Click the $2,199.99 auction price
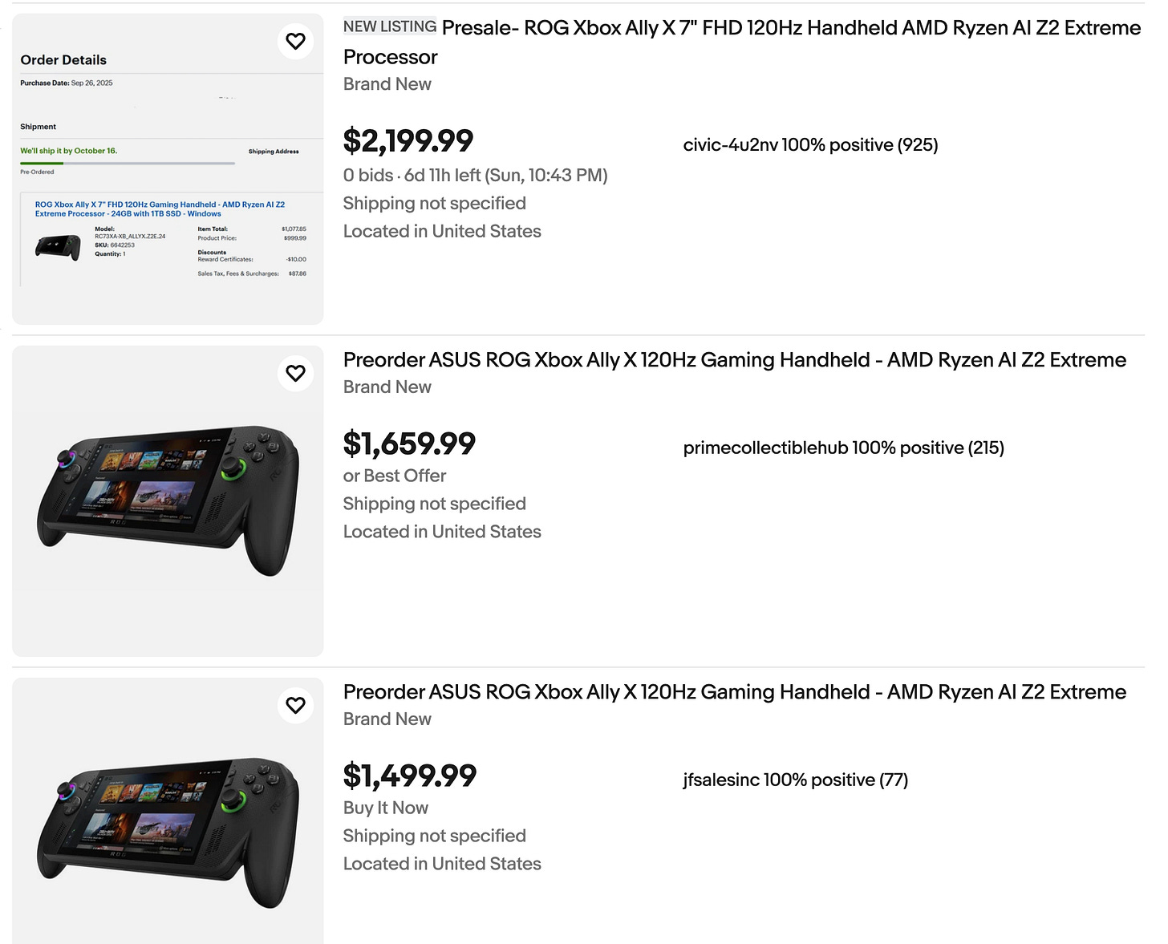 (x=408, y=140)
